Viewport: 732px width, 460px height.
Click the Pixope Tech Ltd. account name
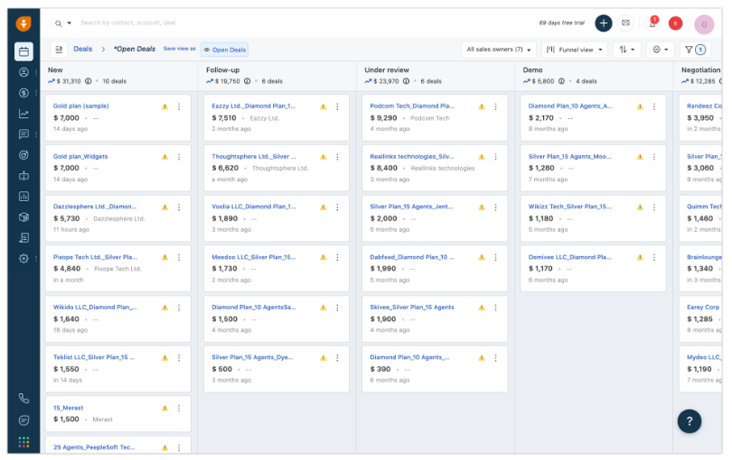tap(117, 269)
